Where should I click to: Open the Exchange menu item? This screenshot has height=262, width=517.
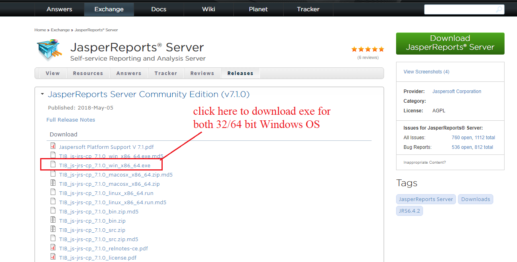tap(109, 9)
